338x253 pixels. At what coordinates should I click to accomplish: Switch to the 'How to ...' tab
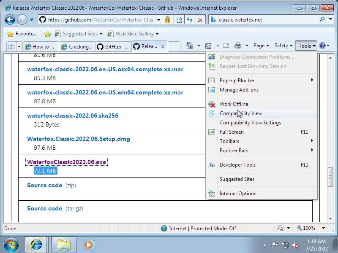coord(41,46)
